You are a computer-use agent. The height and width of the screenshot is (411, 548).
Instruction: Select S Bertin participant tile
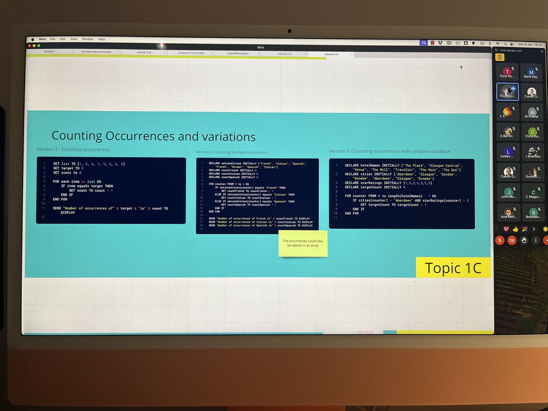tap(507, 131)
